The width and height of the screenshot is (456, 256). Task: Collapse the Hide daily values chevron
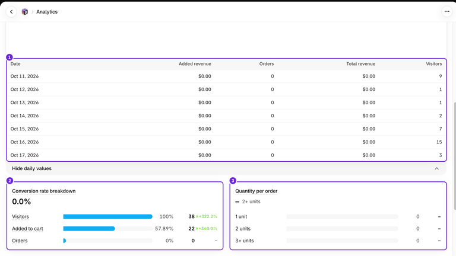point(436,169)
